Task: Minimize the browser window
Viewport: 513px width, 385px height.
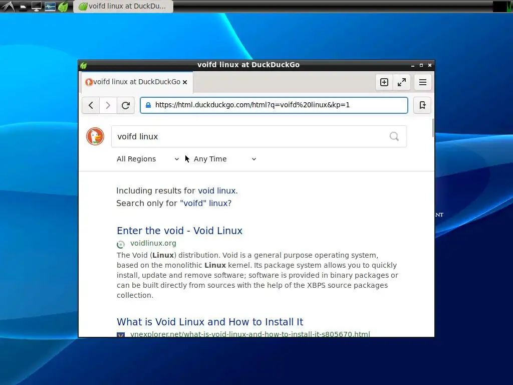Action: pos(413,66)
